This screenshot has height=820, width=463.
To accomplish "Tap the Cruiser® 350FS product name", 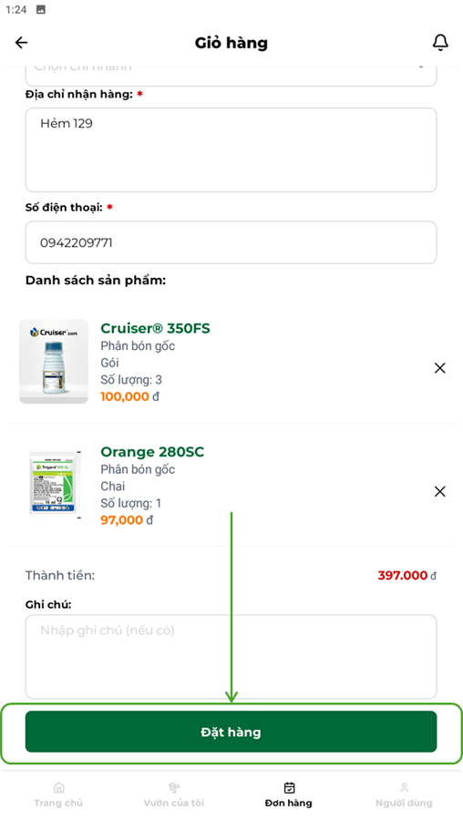I will coord(155,328).
